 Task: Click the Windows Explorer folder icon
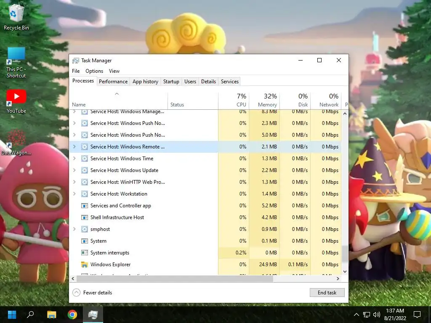[x=84, y=265]
